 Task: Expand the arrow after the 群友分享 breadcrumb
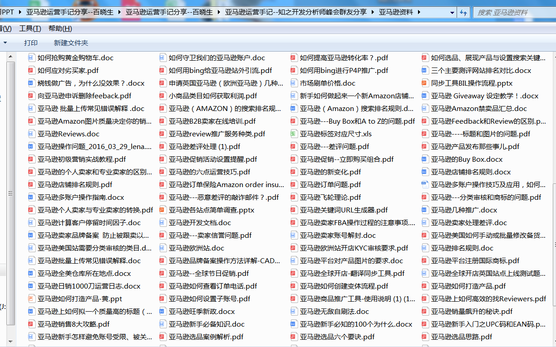(373, 12)
